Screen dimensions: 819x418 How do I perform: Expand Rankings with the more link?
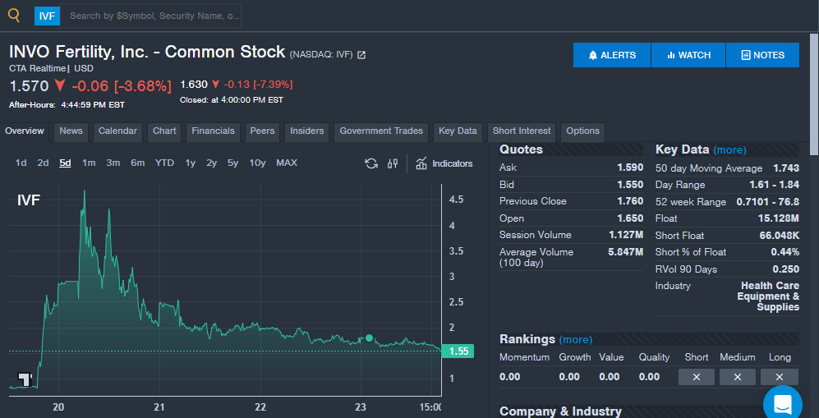coord(575,339)
